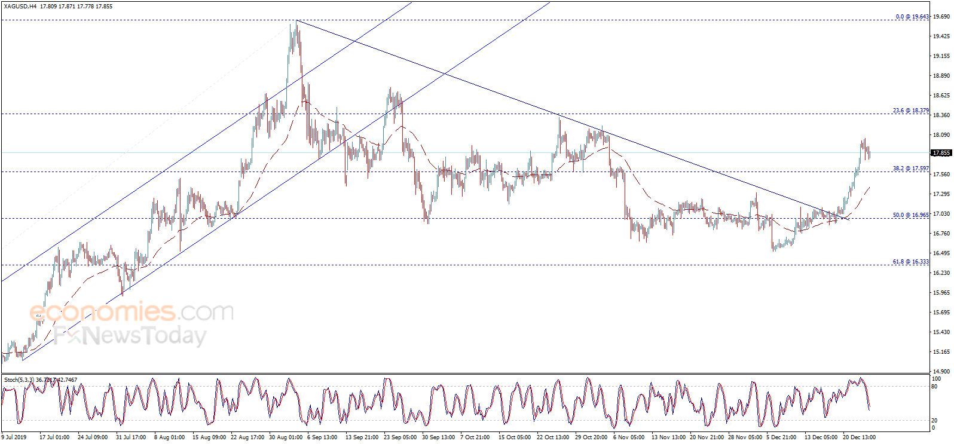954x444 pixels.
Task: Click the 20 Dec 13:00 time label
Action: (860, 437)
